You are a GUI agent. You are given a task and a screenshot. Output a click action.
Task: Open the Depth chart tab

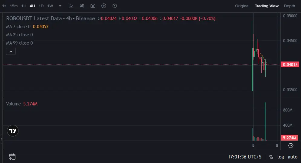[290, 6]
